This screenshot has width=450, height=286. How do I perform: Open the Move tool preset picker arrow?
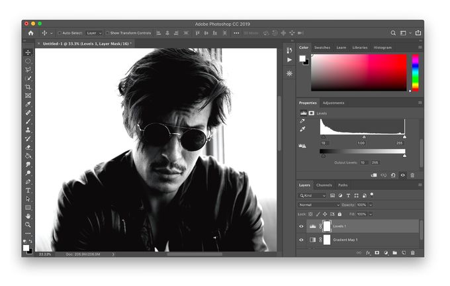point(52,33)
